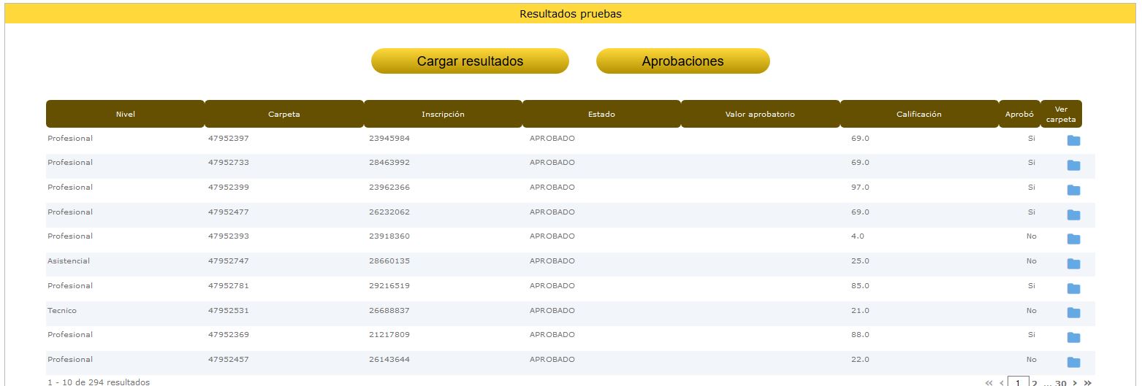This screenshot has height=386, width=1142.
Task: View folder in the Tecnico row
Action: 1073,313
